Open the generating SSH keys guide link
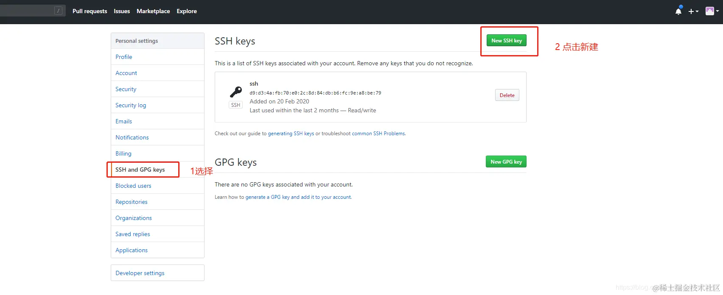The image size is (723, 295). coord(291,134)
